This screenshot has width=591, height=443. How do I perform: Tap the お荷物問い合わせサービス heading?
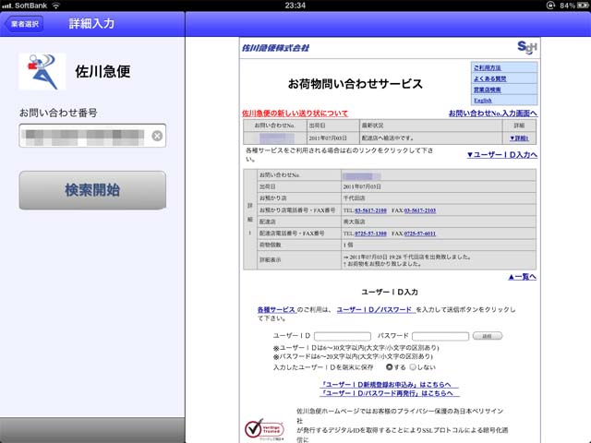click(x=355, y=84)
